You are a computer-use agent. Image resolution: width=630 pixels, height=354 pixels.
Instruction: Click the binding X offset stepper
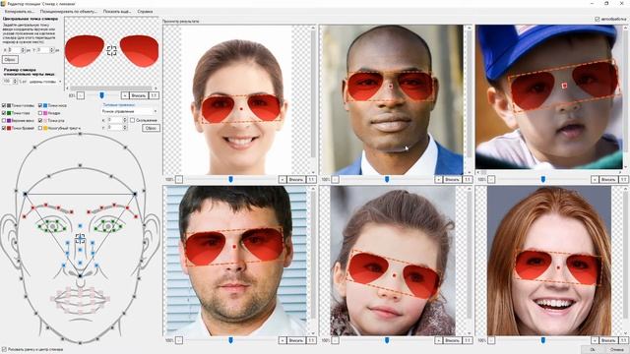point(125,120)
